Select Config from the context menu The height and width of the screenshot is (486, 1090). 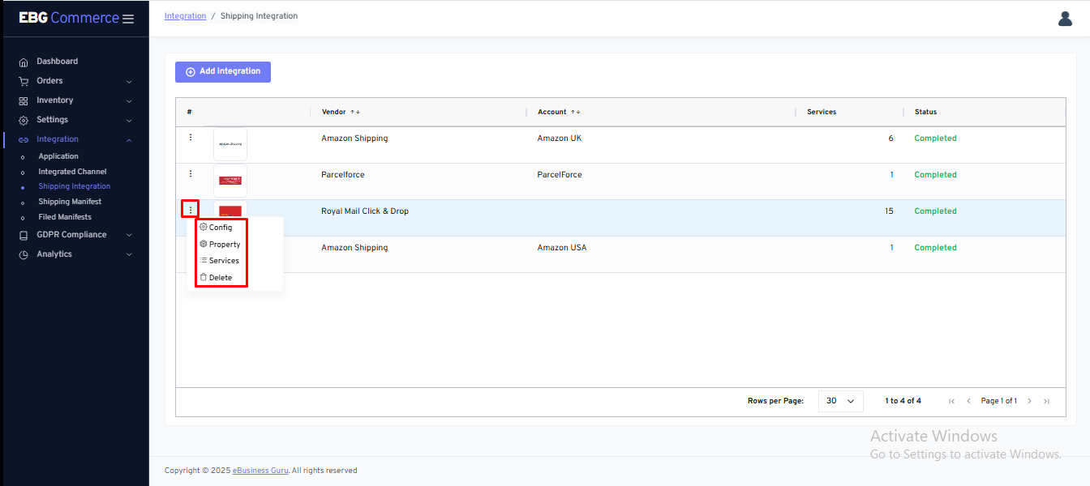[220, 228]
